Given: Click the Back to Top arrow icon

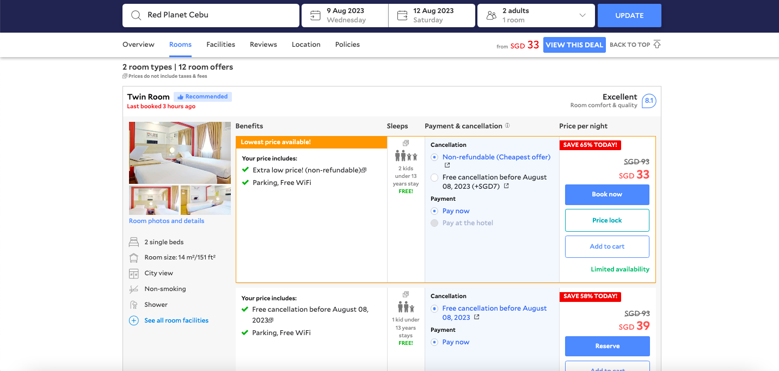Looking at the screenshot, I should pyautogui.click(x=657, y=44).
